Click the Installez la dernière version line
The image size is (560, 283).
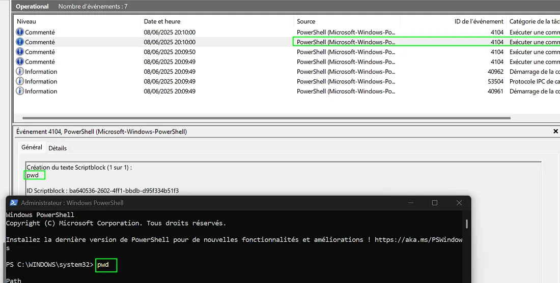[234, 240]
